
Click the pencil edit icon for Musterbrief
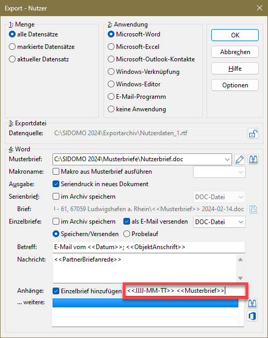(240, 160)
